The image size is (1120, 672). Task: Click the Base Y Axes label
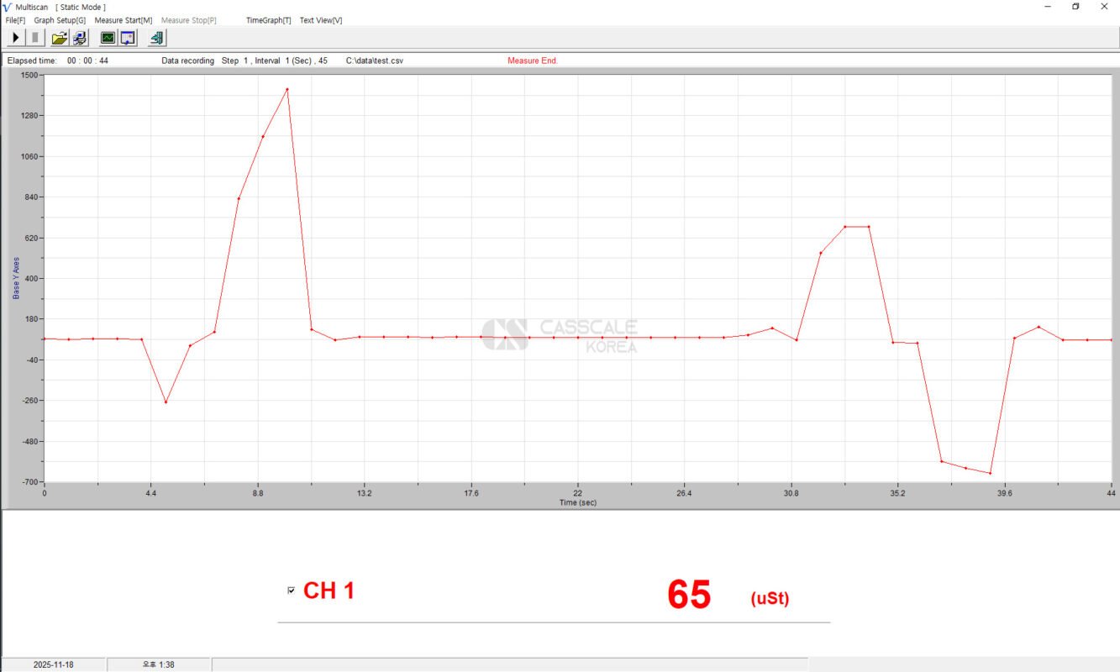[16, 278]
